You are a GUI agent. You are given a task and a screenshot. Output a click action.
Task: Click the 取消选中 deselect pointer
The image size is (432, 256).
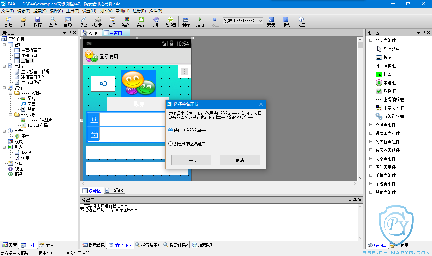pyautogui.click(x=388, y=49)
